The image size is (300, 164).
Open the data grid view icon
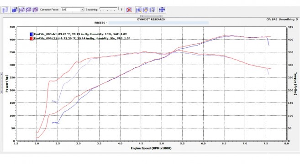(x=5, y=10)
